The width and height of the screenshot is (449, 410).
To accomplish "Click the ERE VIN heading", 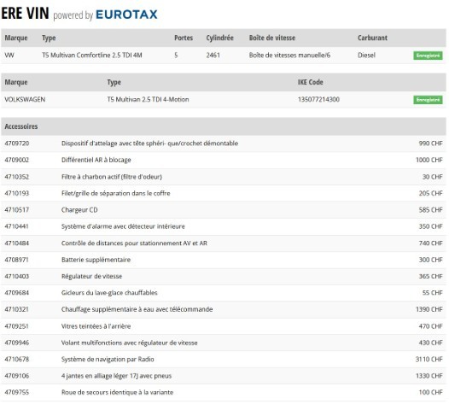I will (x=26, y=13).
